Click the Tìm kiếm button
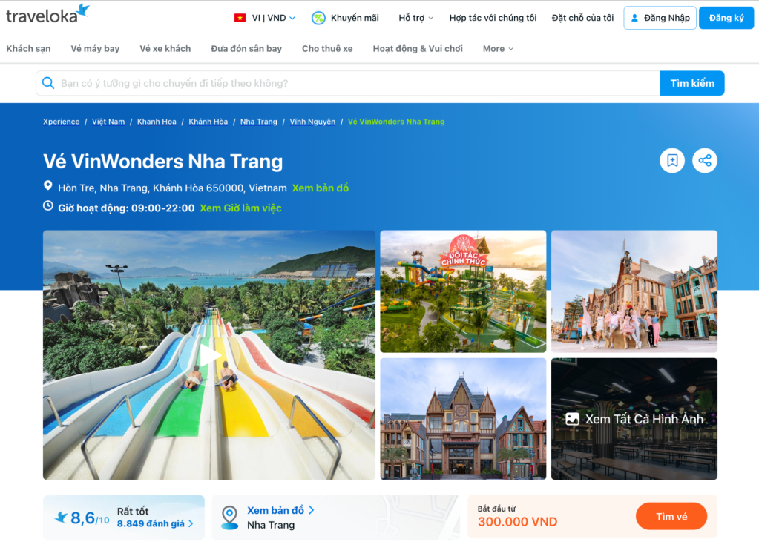Viewport: 759px width, 542px height. click(691, 83)
